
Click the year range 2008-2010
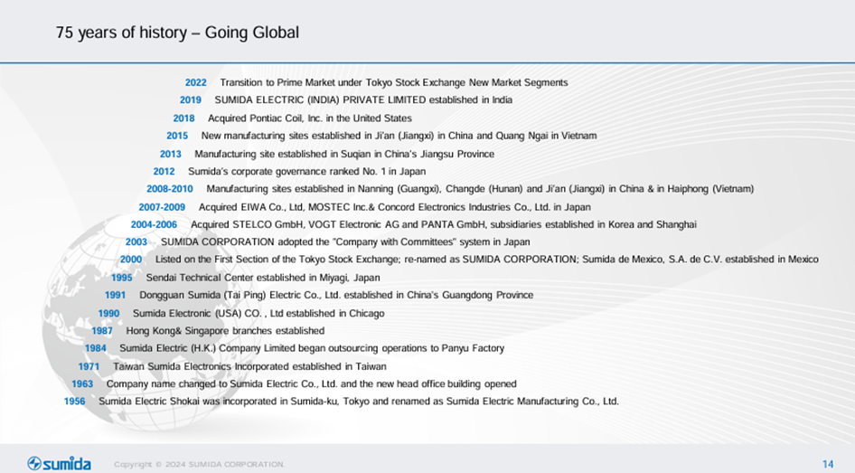pos(170,189)
